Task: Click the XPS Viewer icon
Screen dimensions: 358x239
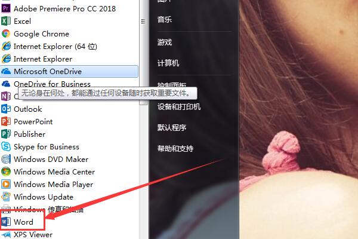Action: coord(6,234)
